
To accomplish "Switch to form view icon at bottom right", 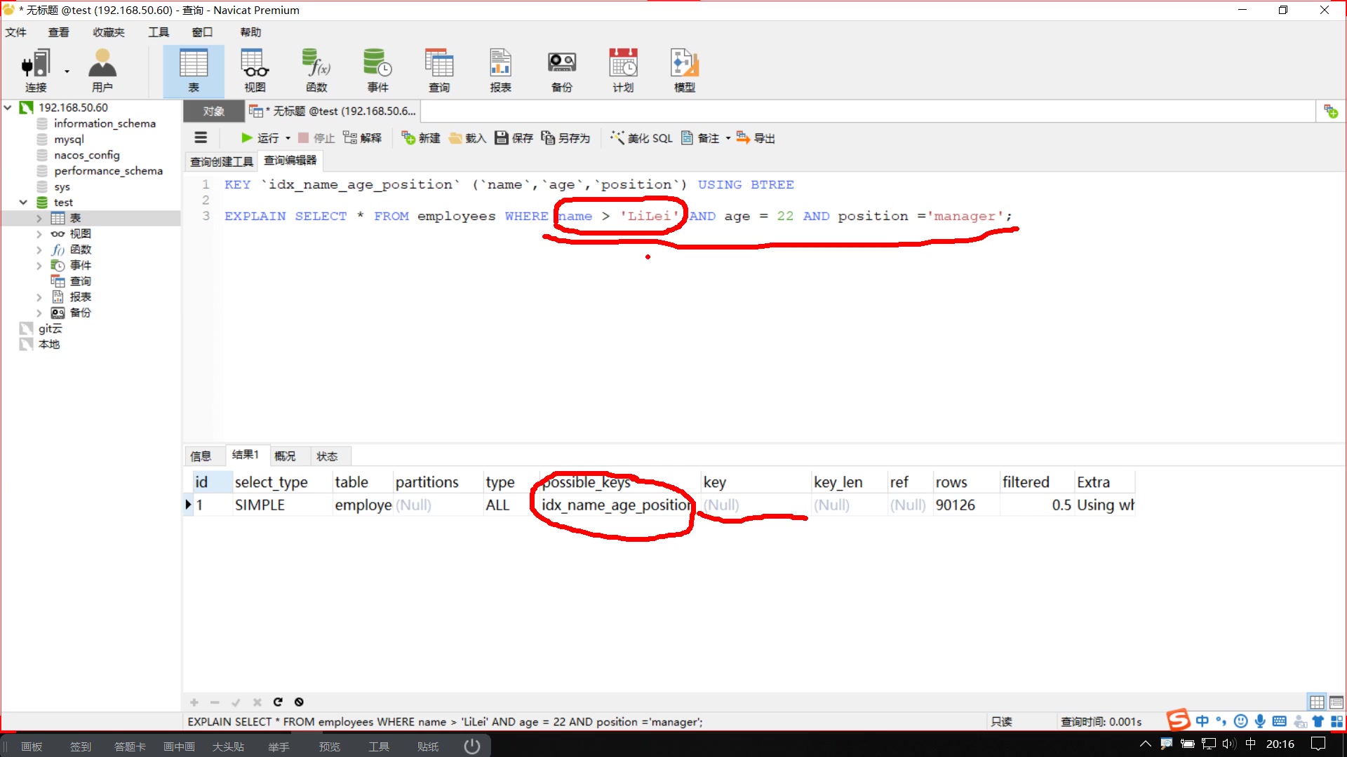I will (x=1336, y=702).
